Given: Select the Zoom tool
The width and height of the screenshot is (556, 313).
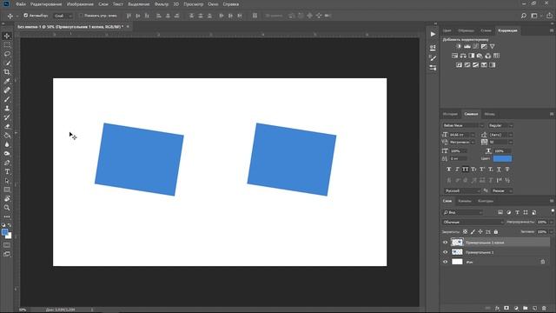Looking at the screenshot, I should [x=7, y=208].
